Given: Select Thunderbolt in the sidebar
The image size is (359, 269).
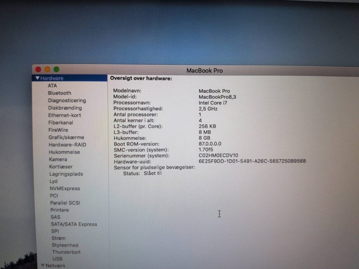Looking at the screenshot, I should point(67,252).
